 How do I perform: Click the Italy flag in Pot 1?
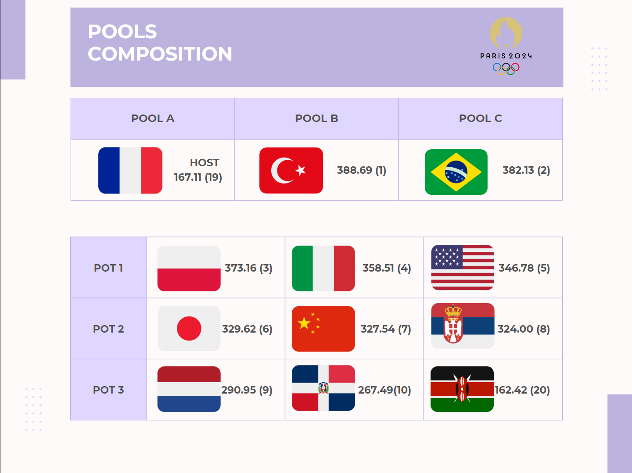tap(323, 268)
